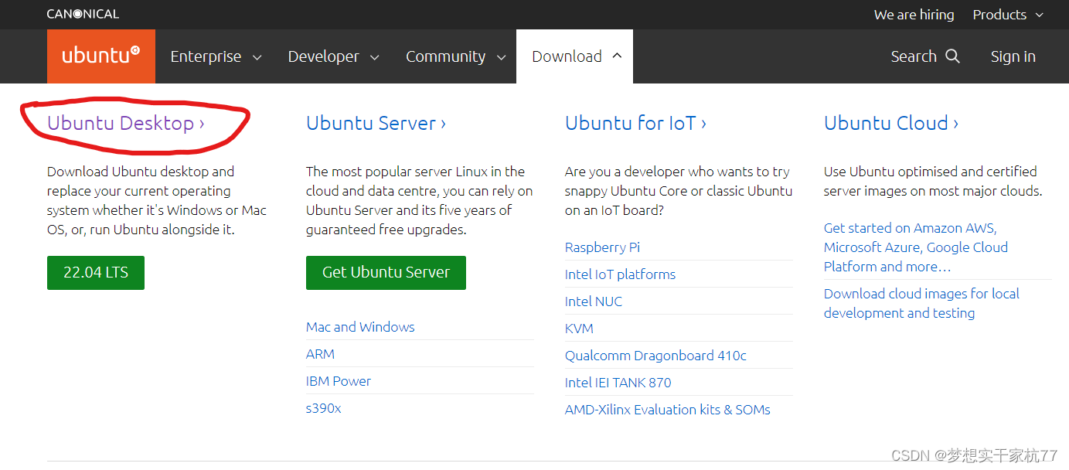Open the We are hiring link
The image size is (1069, 470).
click(914, 15)
